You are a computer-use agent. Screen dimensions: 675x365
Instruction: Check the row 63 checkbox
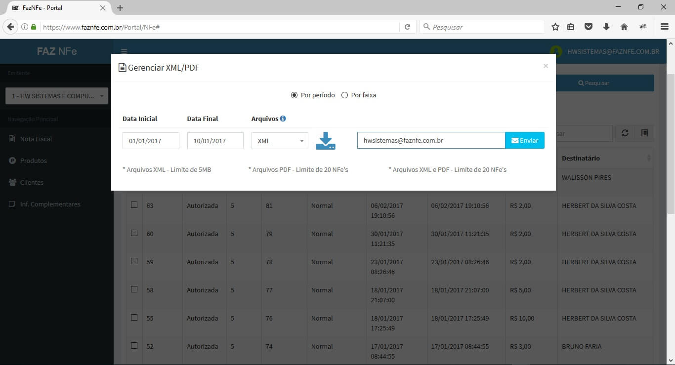(134, 205)
